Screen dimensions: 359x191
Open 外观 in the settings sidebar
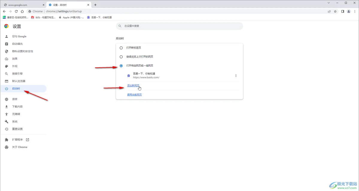pos(14,66)
